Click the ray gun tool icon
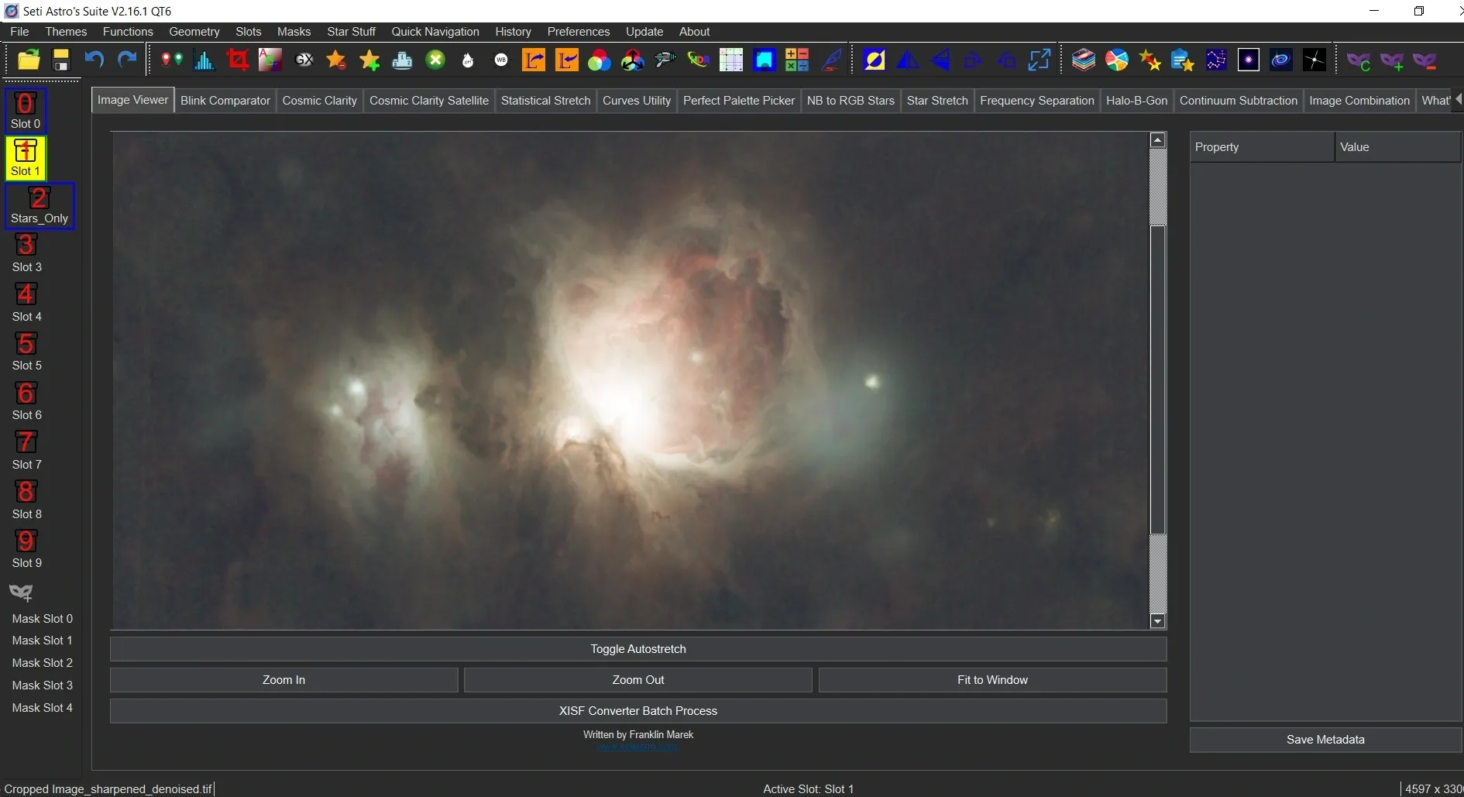Viewport: 1464px width, 797px height. 665,60
